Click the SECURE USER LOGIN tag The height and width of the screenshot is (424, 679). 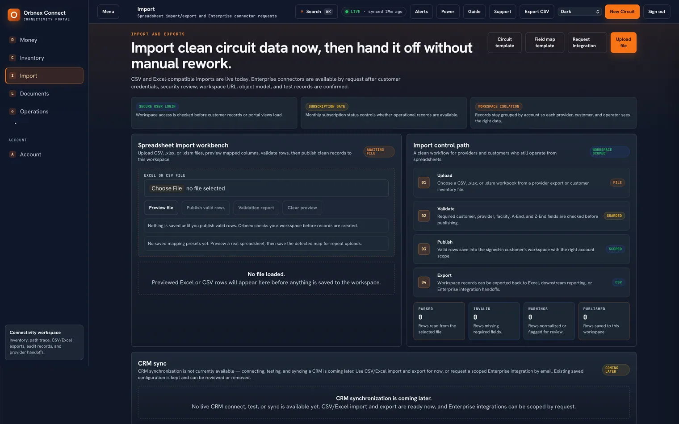tap(157, 107)
